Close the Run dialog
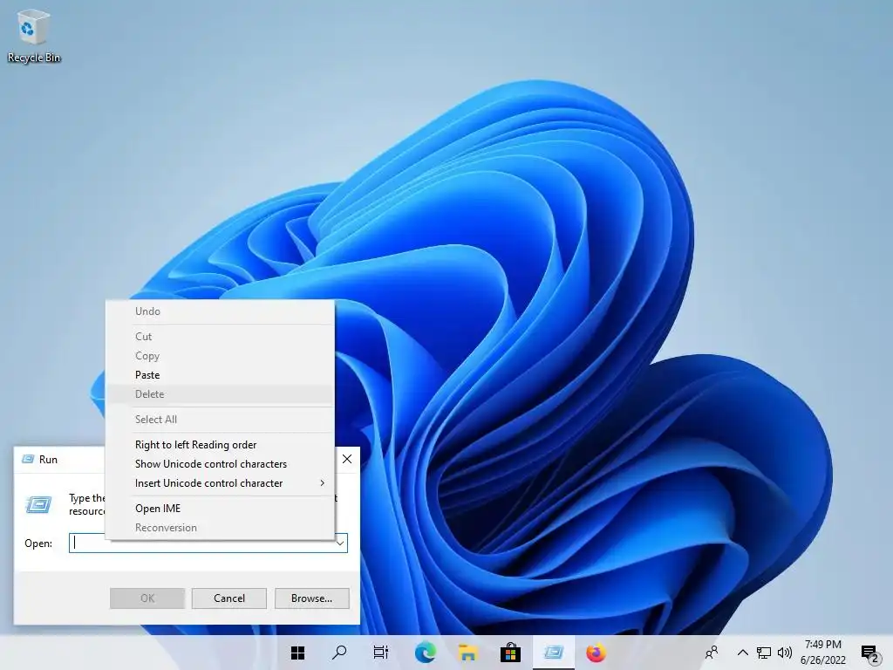This screenshot has width=893, height=670. click(x=347, y=459)
